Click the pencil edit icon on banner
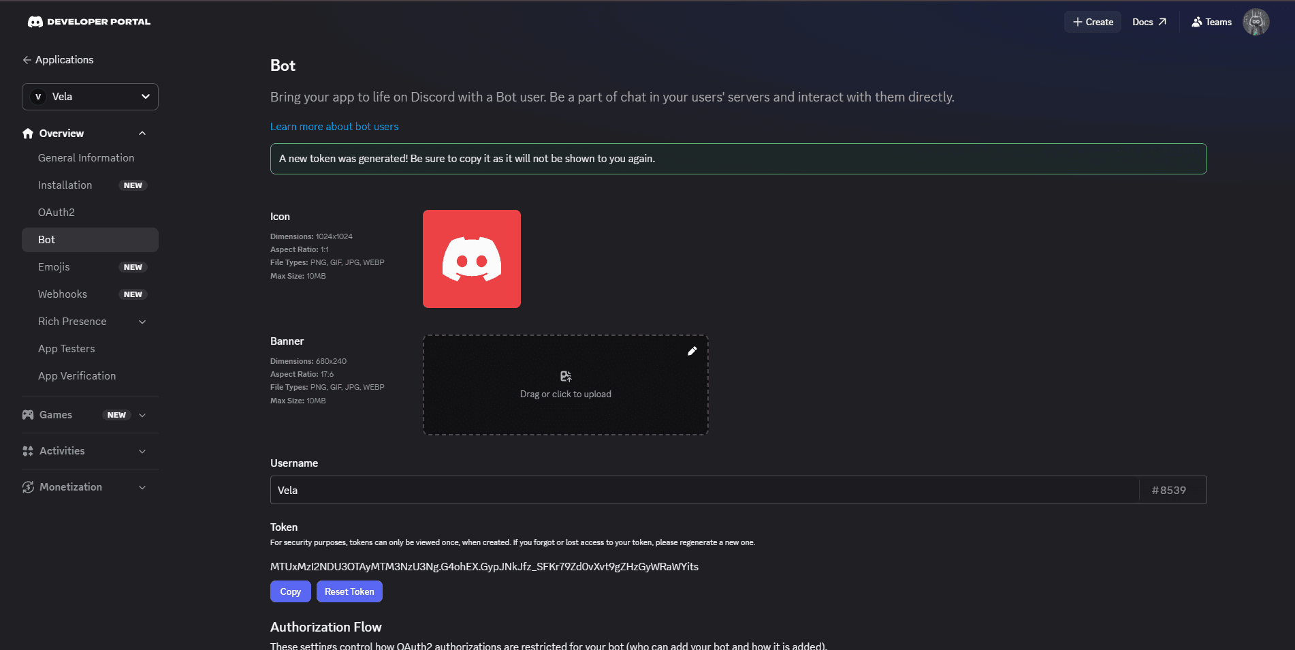 pos(692,351)
